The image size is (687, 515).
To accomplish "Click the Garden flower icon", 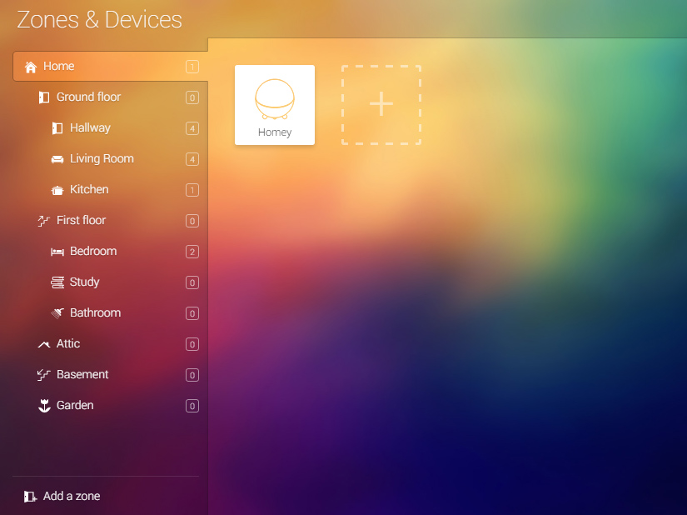I will click(x=44, y=406).
